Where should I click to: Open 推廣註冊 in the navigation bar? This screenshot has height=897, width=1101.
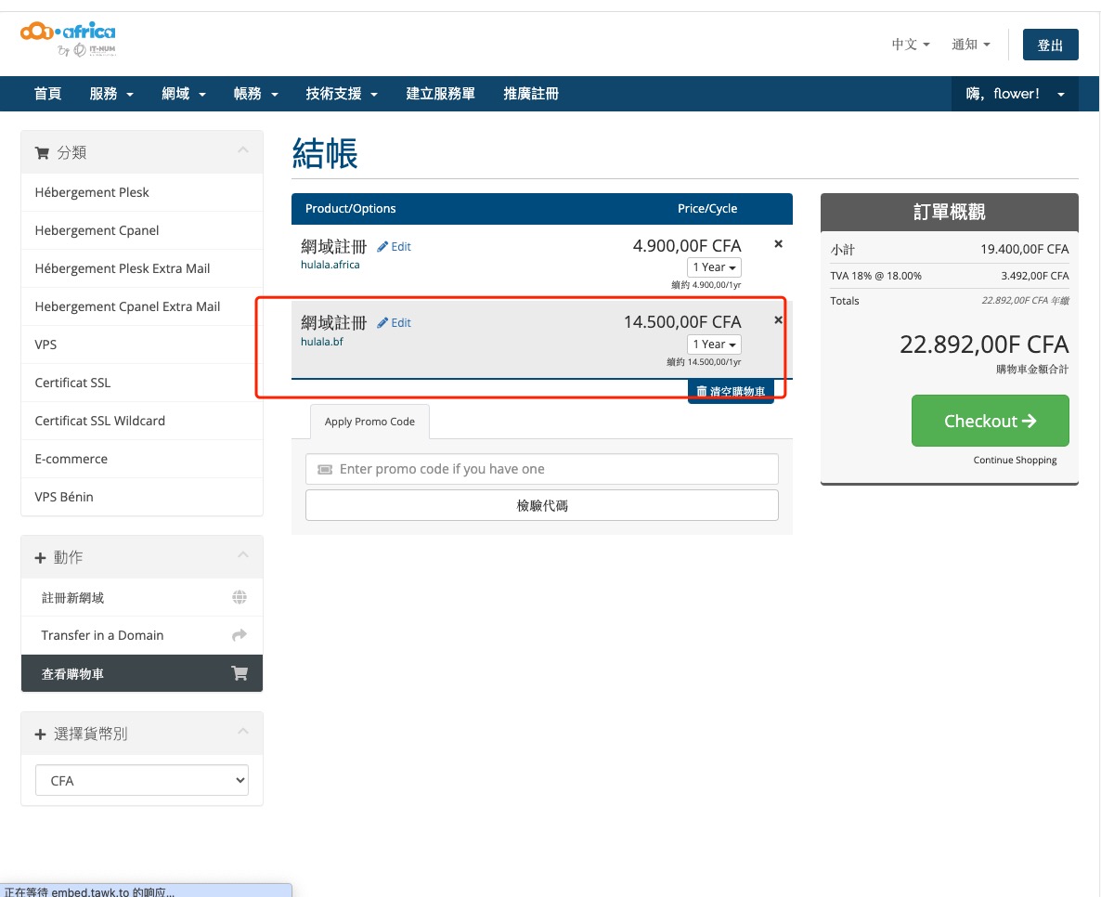(x=531, y=94)
